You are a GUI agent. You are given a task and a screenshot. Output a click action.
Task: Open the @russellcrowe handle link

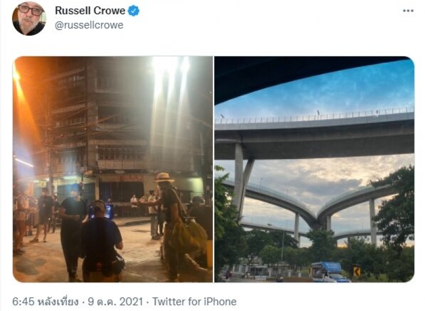click(89, 25)
